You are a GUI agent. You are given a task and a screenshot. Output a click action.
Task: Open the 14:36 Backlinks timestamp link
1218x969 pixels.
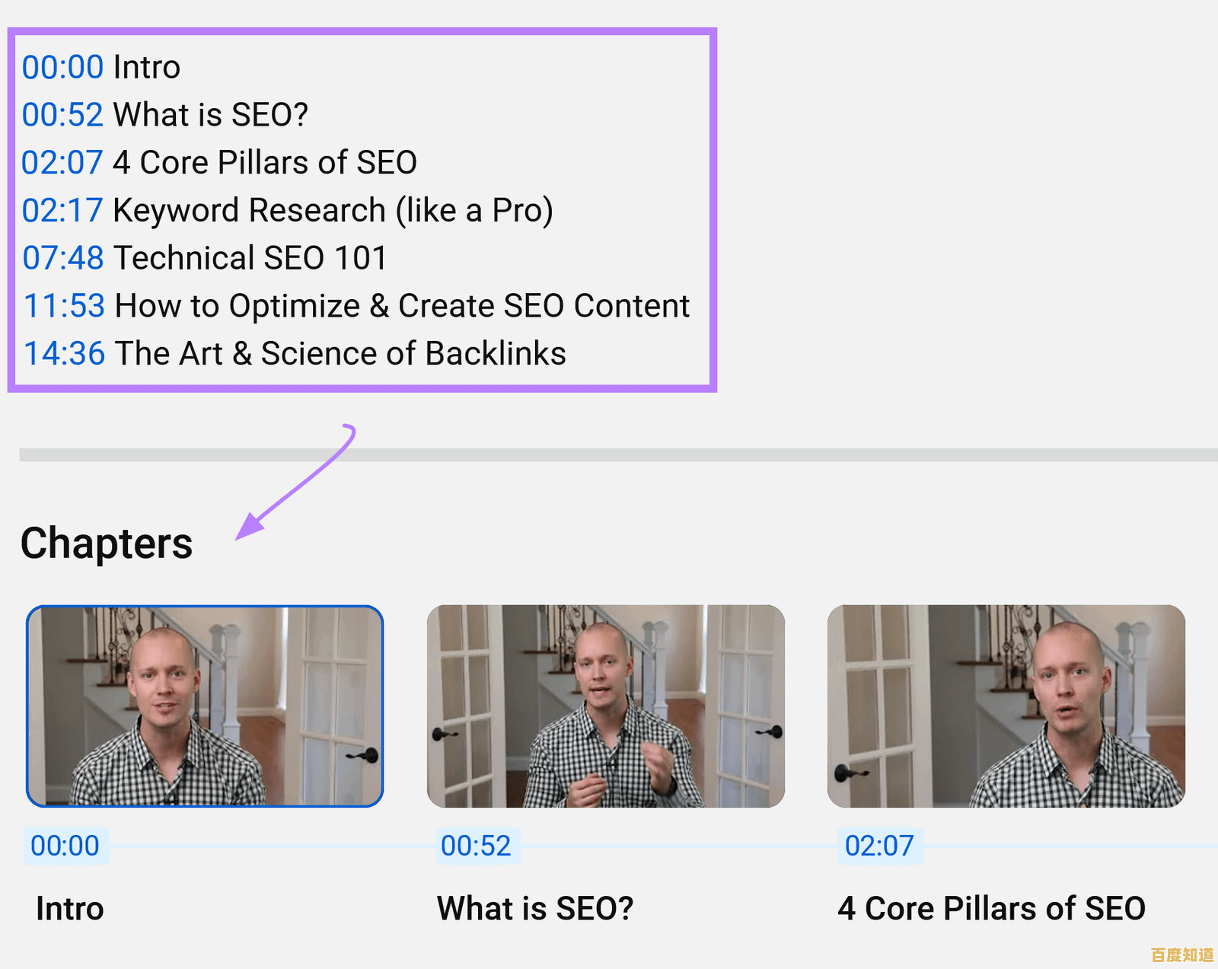(x=65, y=353)
